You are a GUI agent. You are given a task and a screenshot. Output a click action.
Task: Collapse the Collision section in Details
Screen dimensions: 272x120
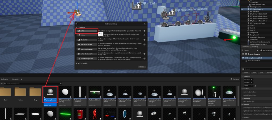242,104
